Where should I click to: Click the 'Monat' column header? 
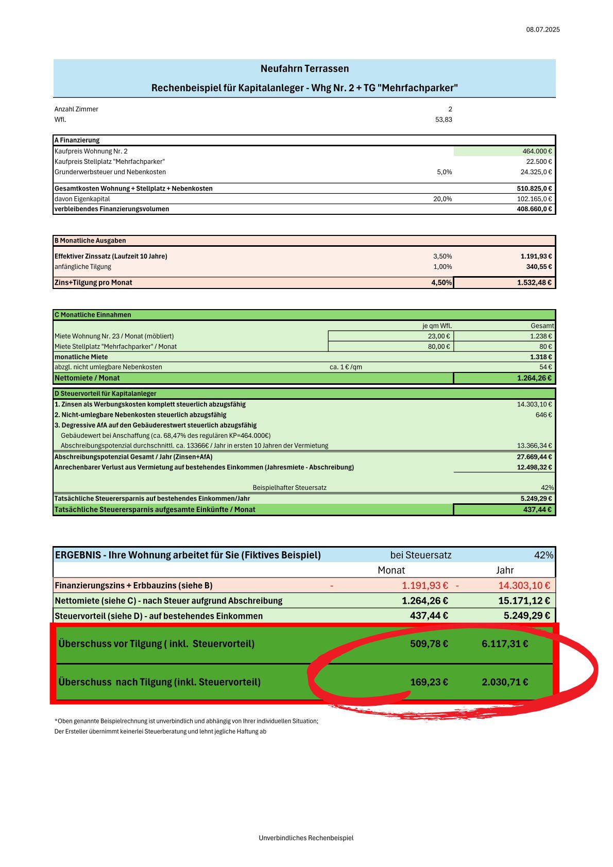(391, 570)
